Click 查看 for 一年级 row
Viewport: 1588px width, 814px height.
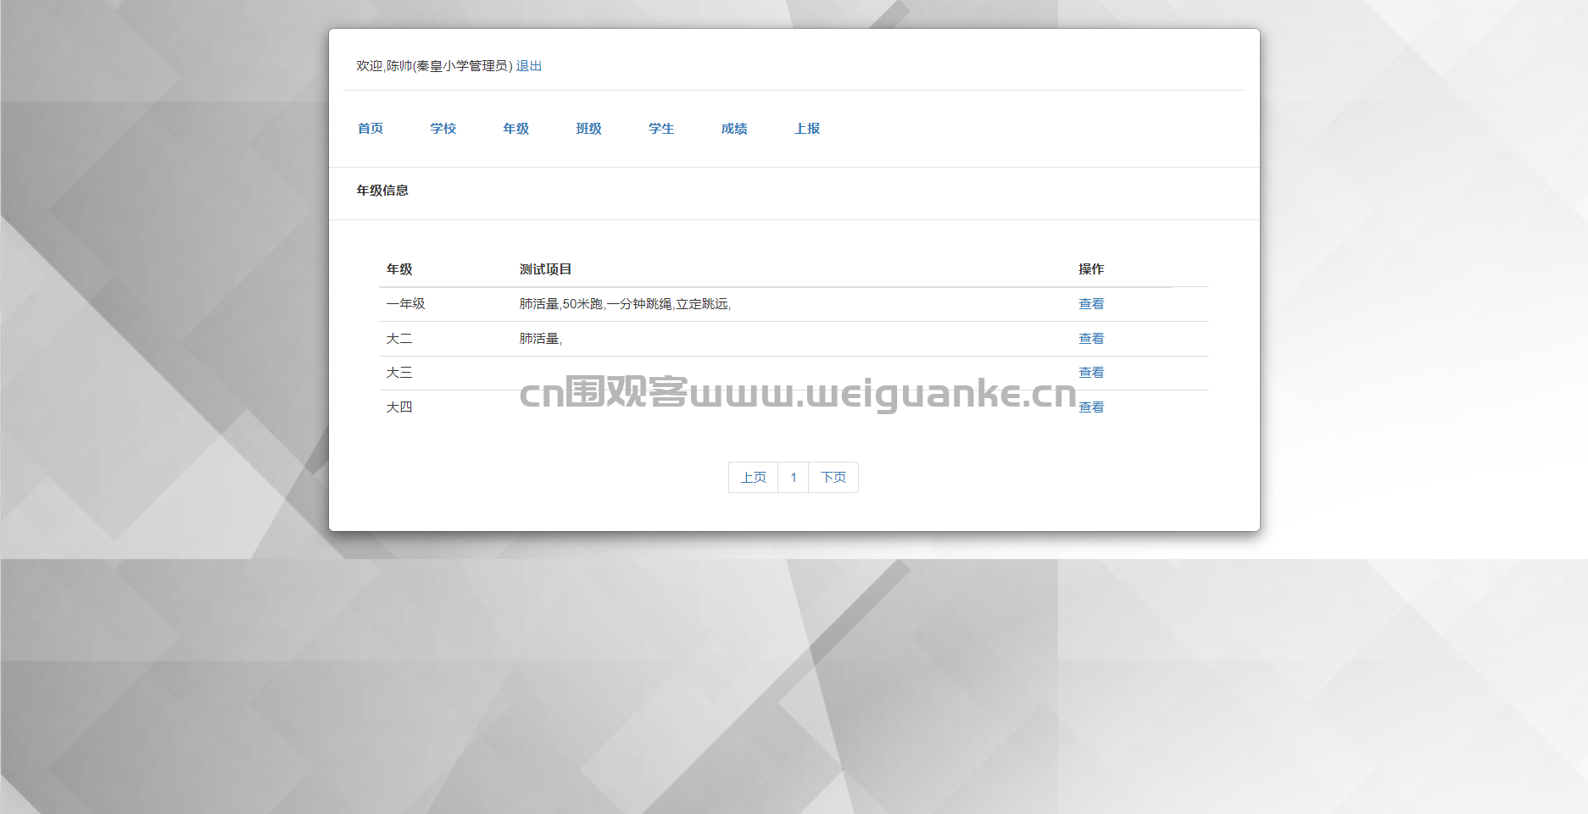click(1091, 304)
